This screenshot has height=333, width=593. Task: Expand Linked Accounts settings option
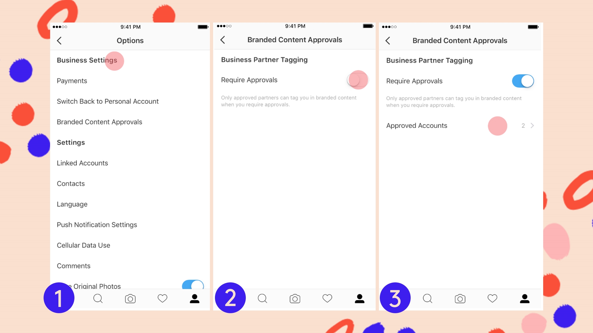(82, 163)
